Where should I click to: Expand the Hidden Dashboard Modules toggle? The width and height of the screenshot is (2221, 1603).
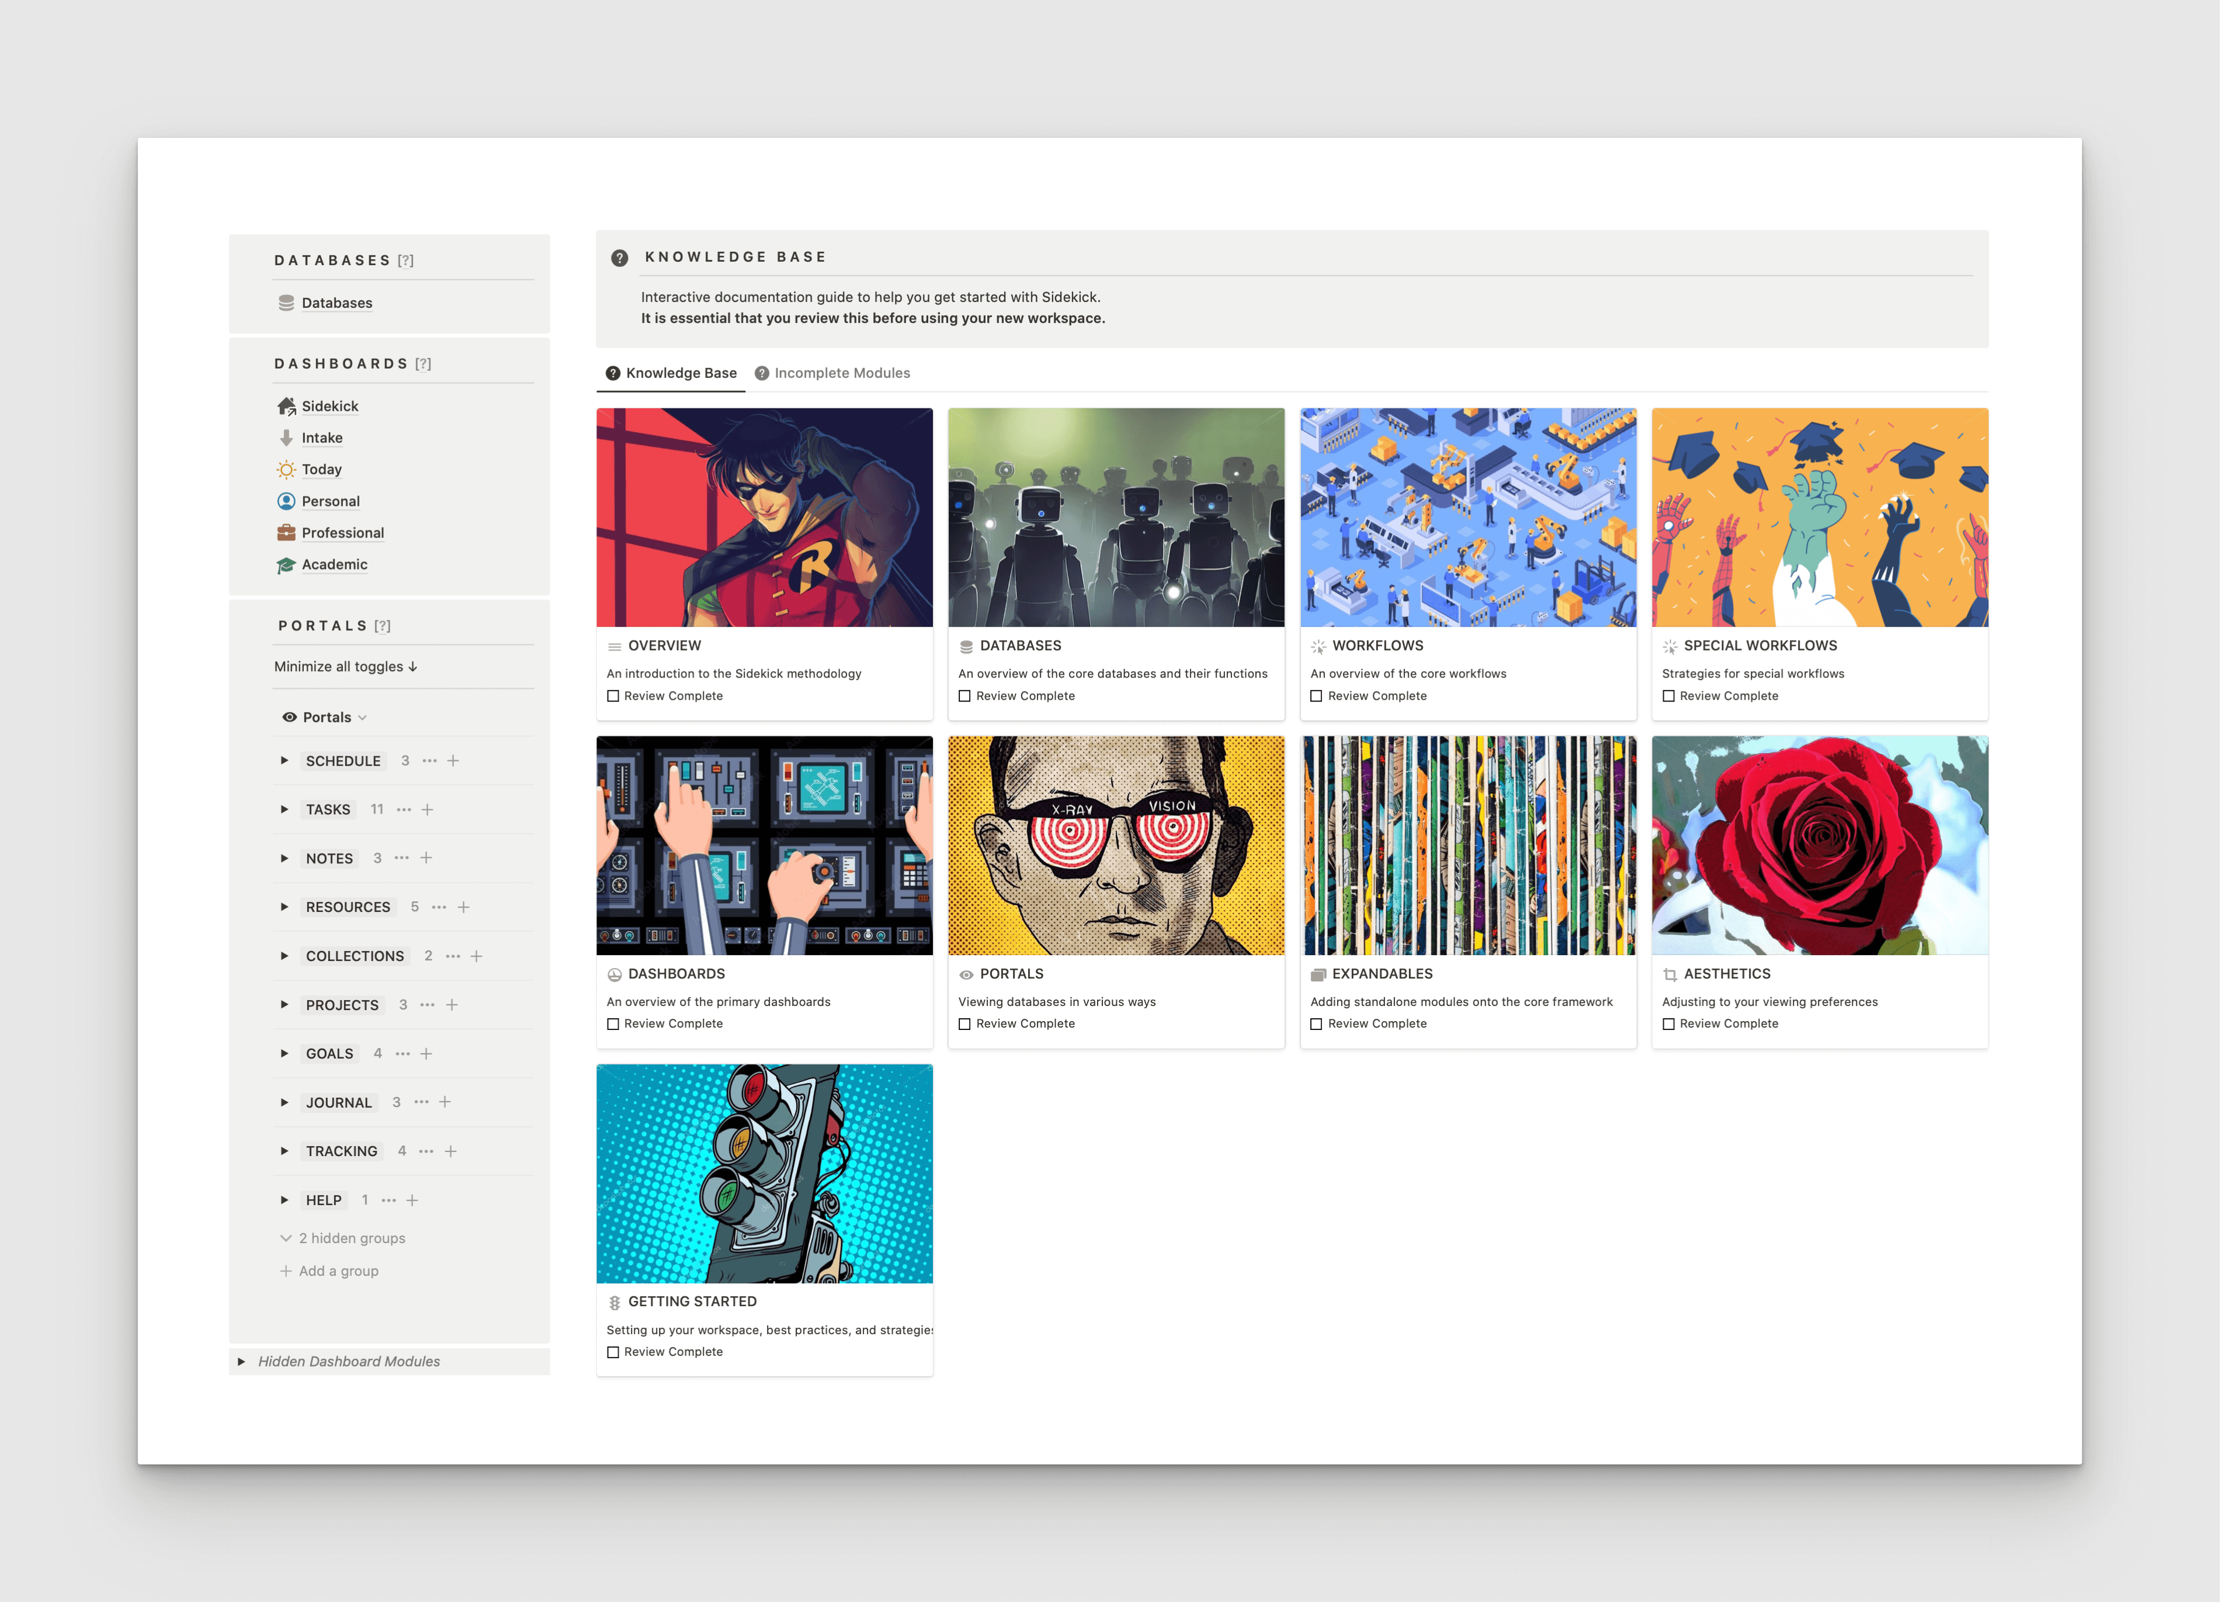tap(241, 1362)
